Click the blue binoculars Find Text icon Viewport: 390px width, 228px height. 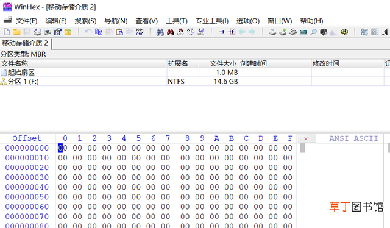[160, 32]
